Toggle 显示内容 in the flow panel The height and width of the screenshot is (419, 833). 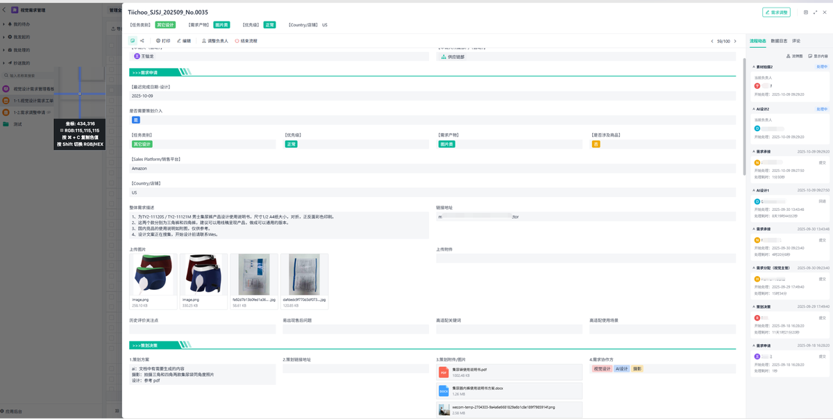(818, 56)
